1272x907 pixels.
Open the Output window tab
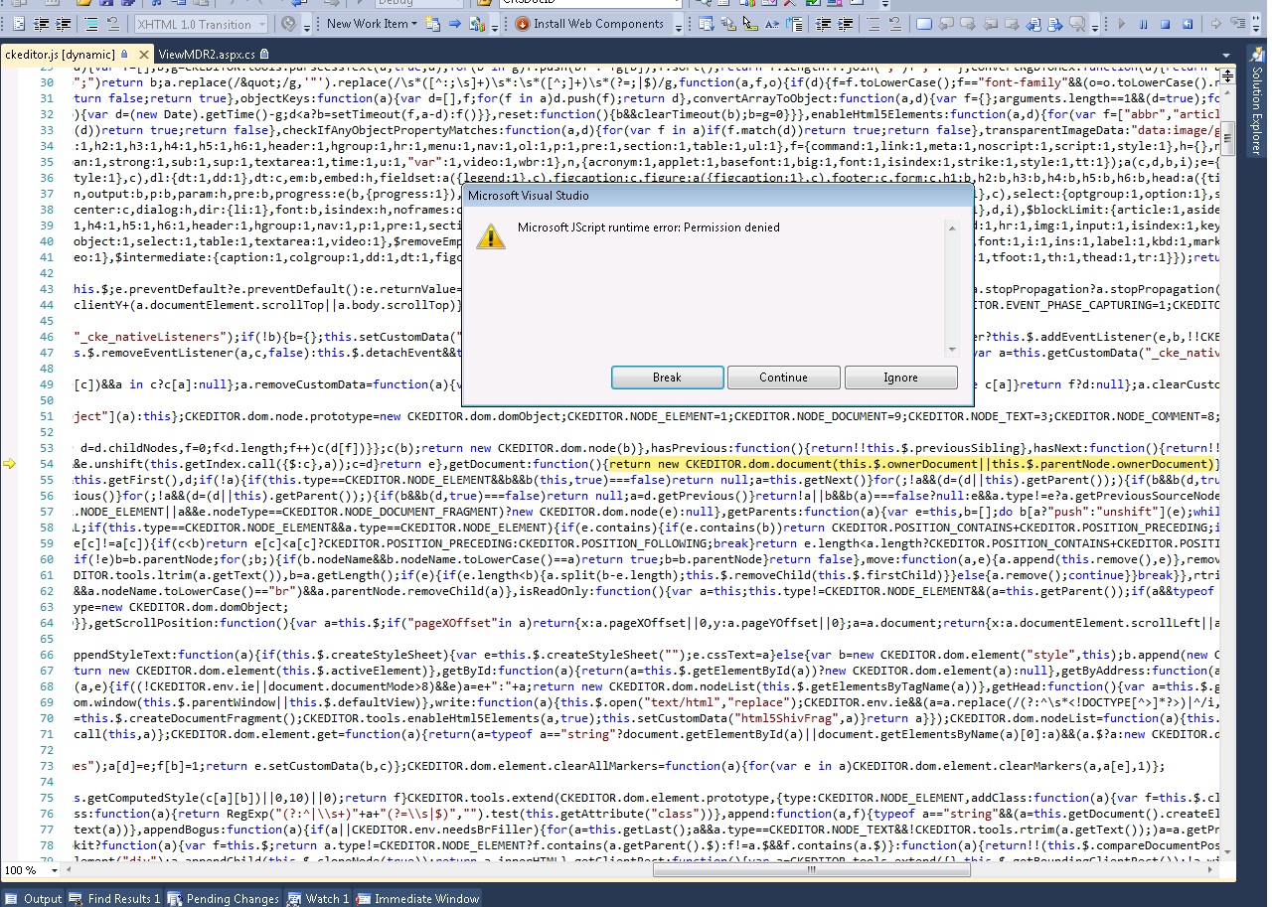coord(34,898)
